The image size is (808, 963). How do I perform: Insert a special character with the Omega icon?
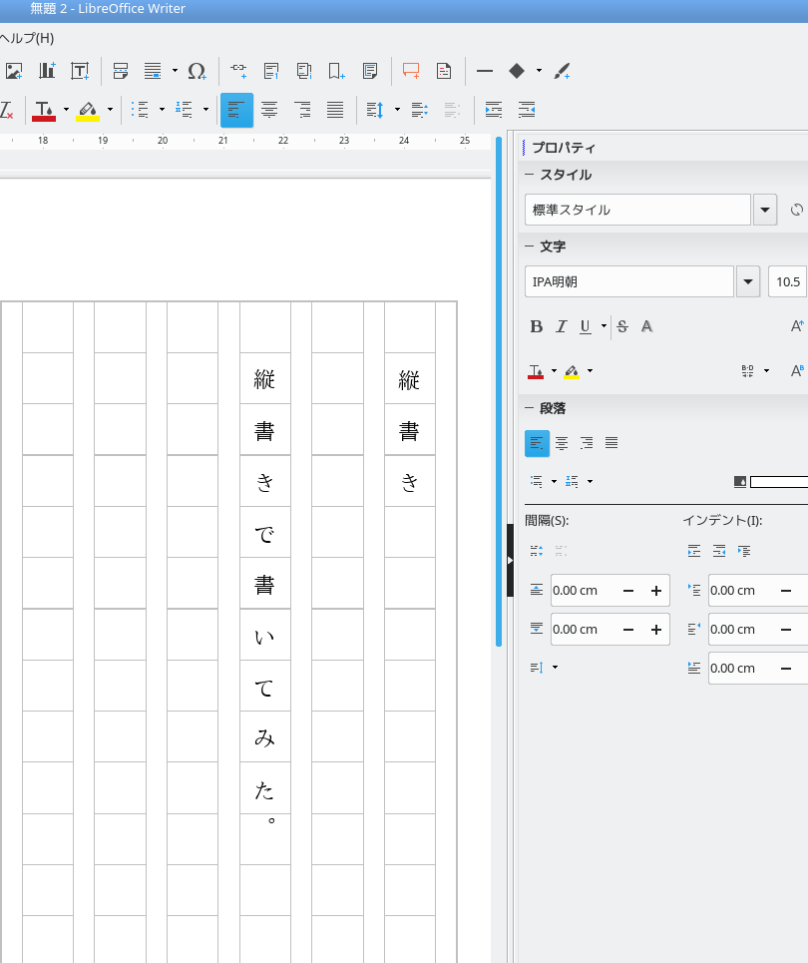(197, 71)
